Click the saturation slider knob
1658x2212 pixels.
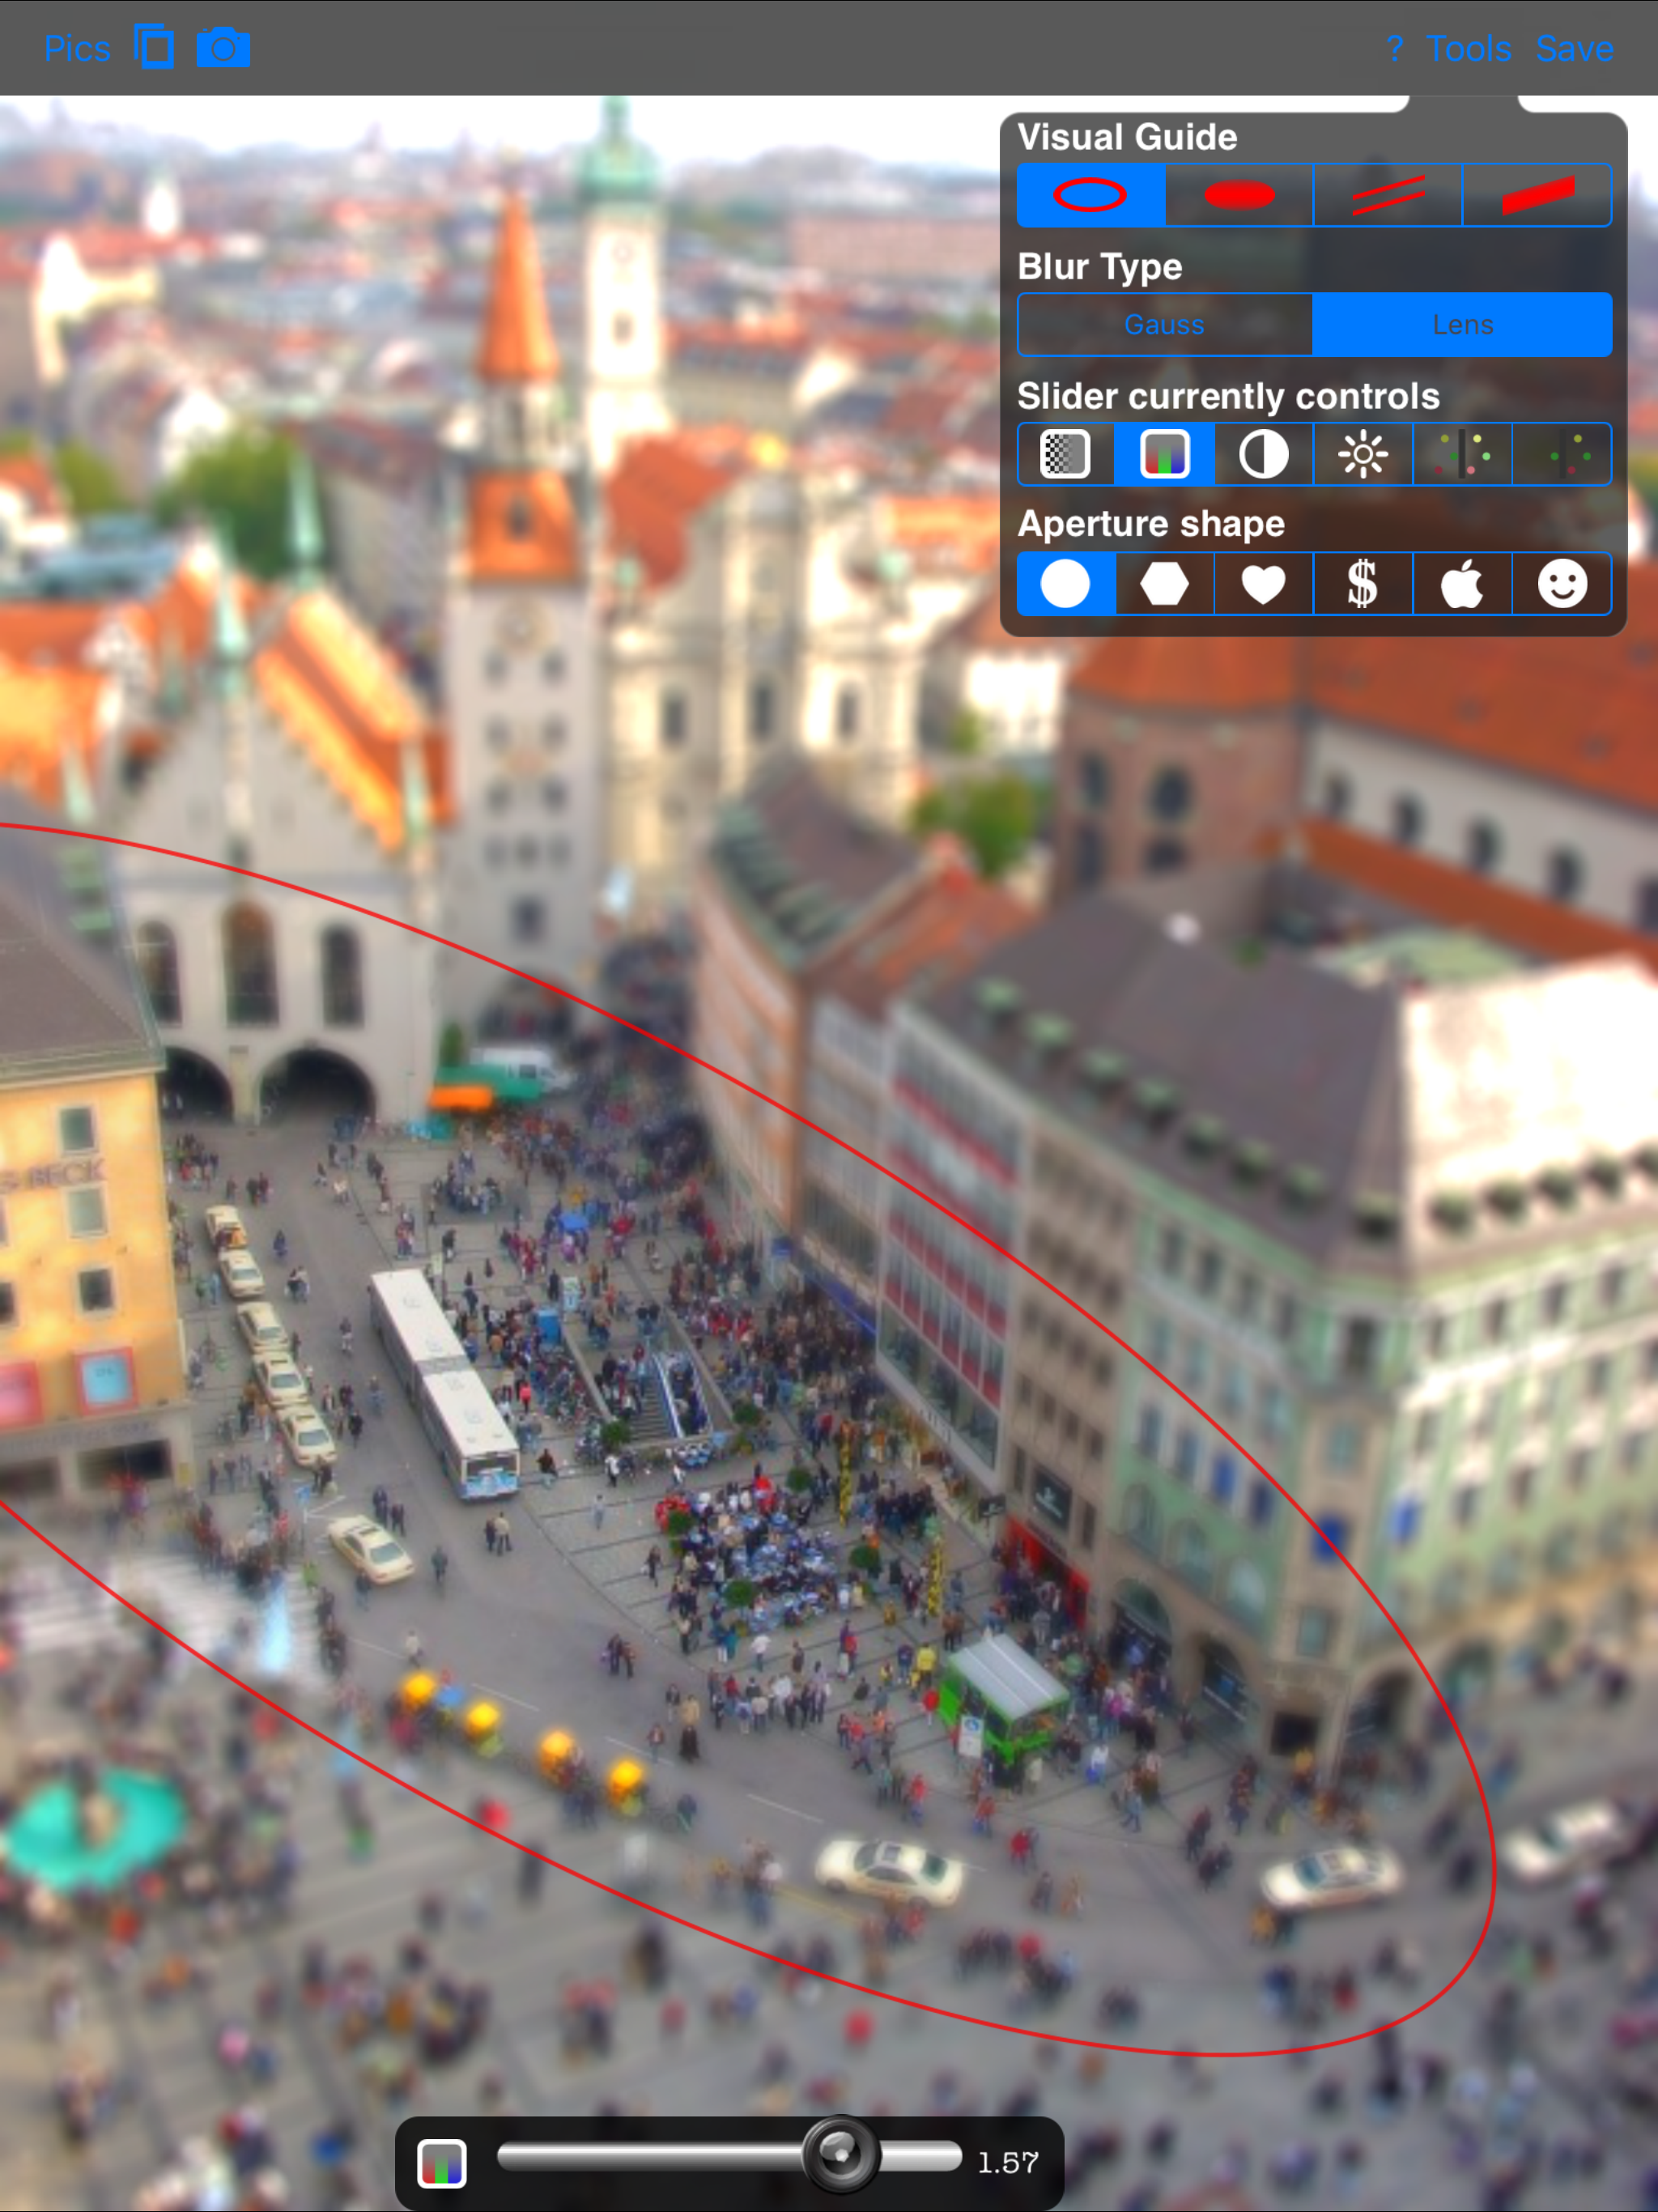tap(840, 2154)
